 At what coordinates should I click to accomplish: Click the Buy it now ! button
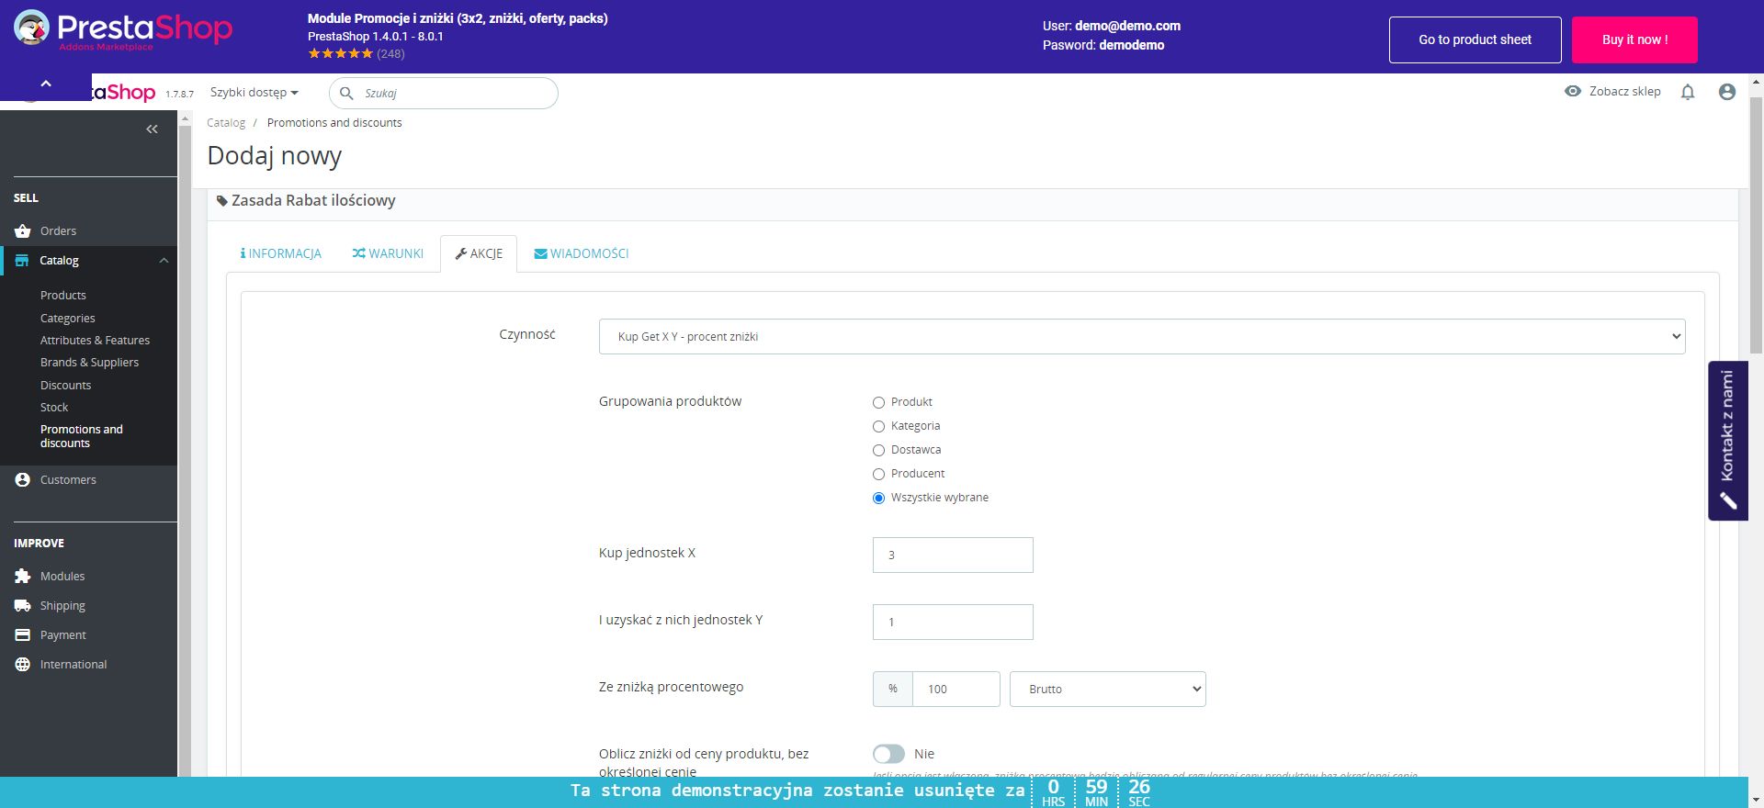pos(1634,39)
